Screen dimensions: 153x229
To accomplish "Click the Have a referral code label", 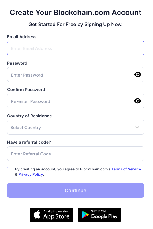I will tap(29, 142).
